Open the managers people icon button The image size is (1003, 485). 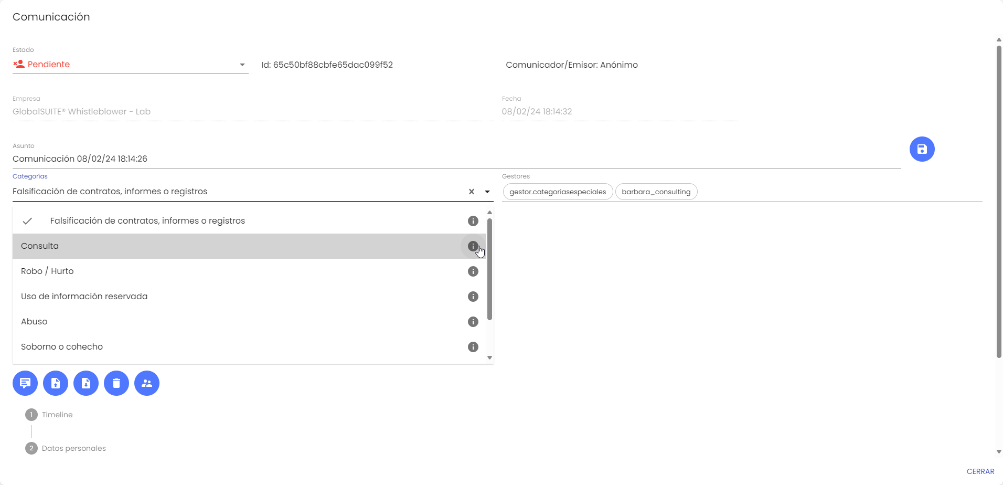(147, 383)
